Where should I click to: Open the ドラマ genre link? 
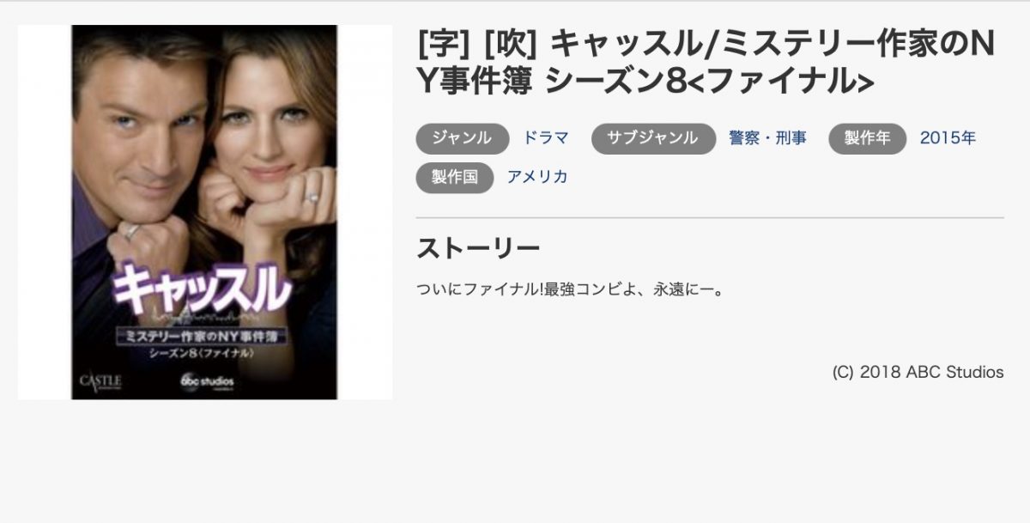(x=546, y=138)
